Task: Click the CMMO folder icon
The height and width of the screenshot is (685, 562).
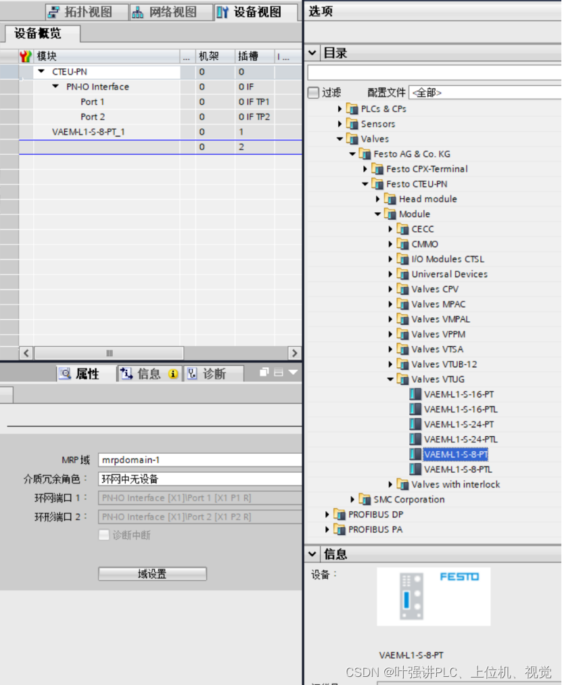Action: pyautogui.click(x=402, y=244)
